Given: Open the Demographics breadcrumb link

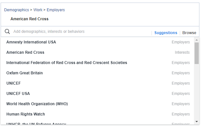Looking at the screenshot, I should point(17,10).
